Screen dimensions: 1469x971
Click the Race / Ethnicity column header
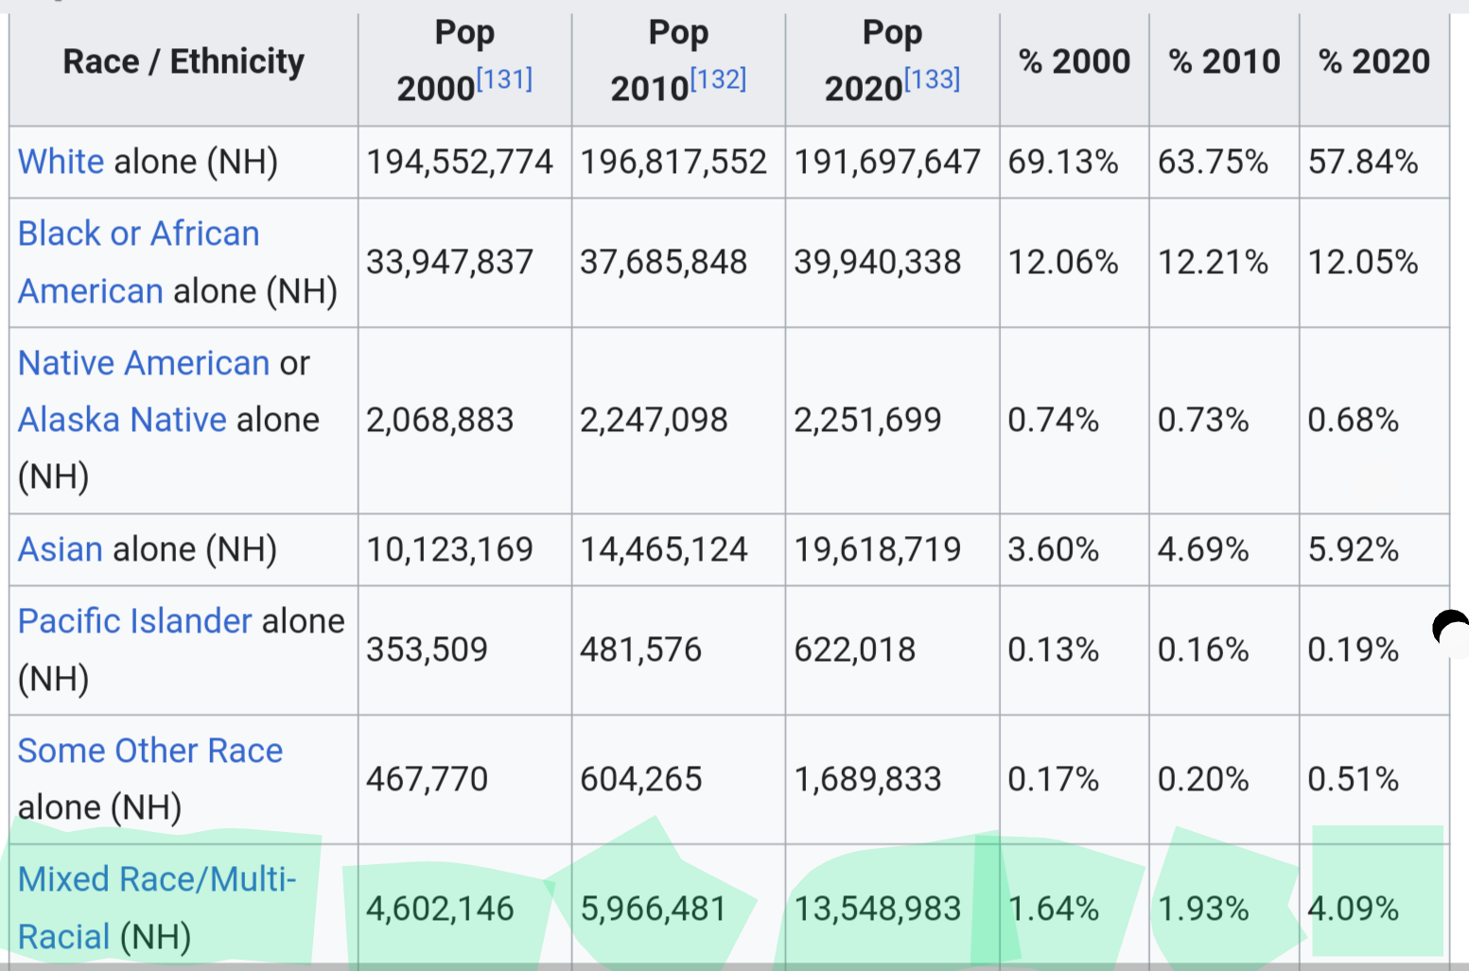pos(184,61)
